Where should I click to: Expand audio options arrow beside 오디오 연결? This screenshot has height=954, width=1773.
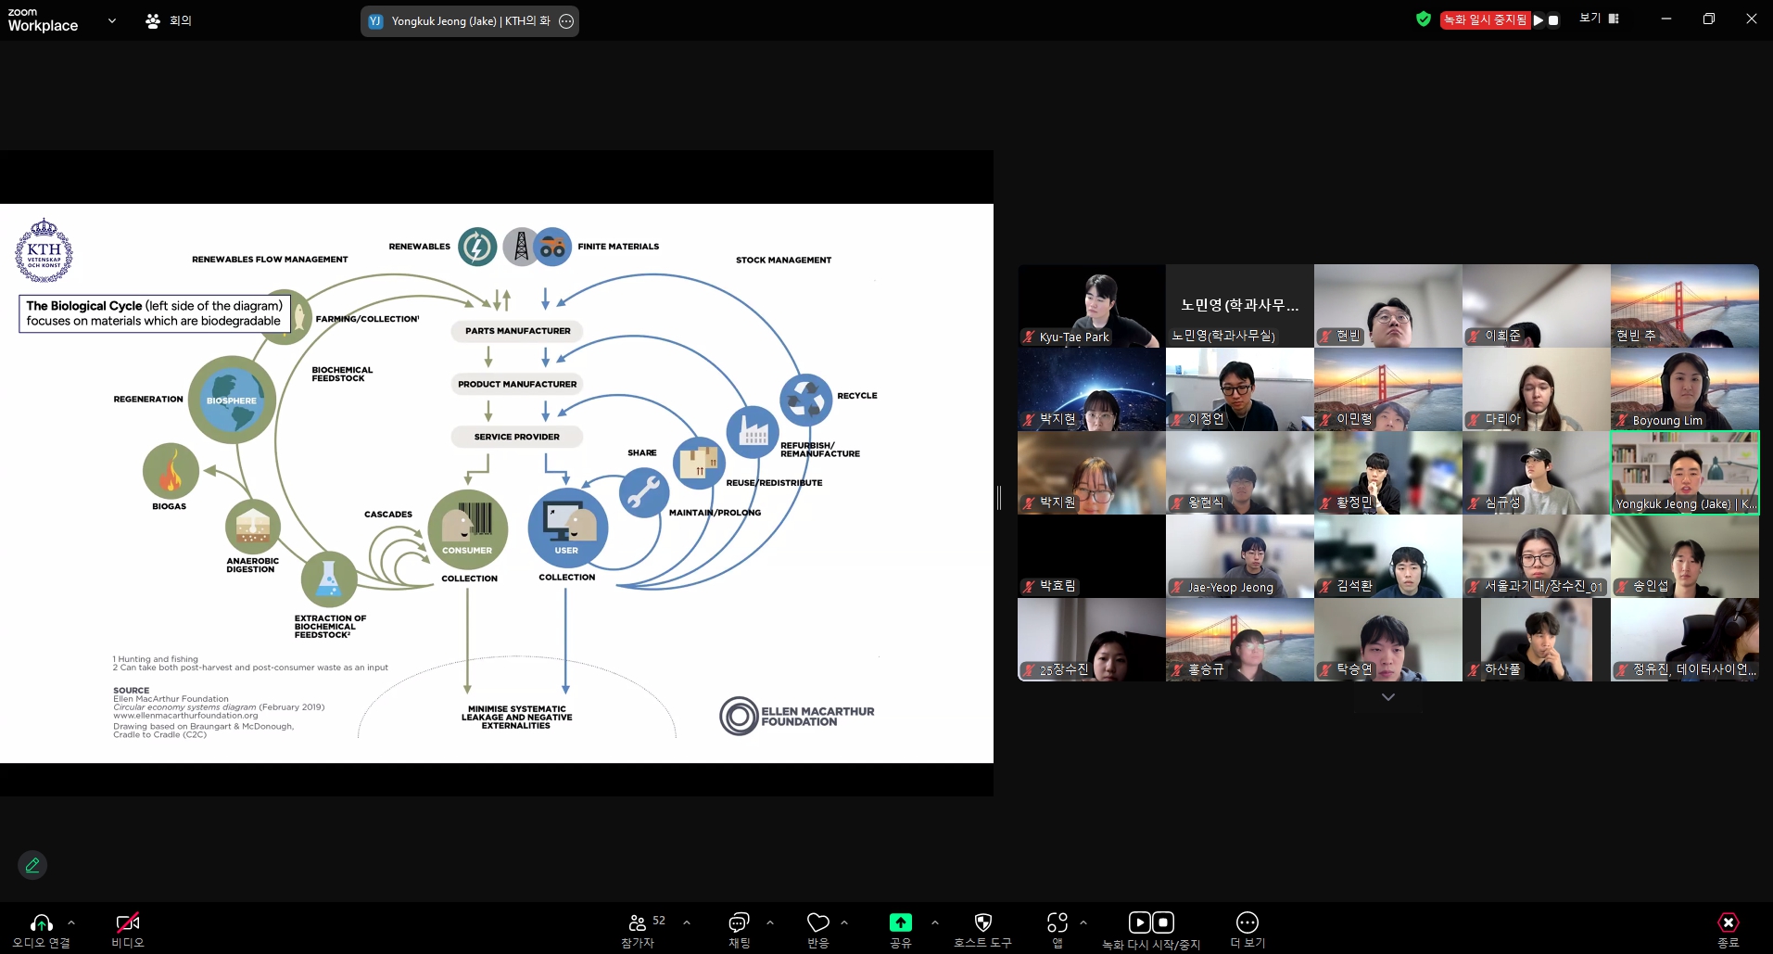(71, 922)
